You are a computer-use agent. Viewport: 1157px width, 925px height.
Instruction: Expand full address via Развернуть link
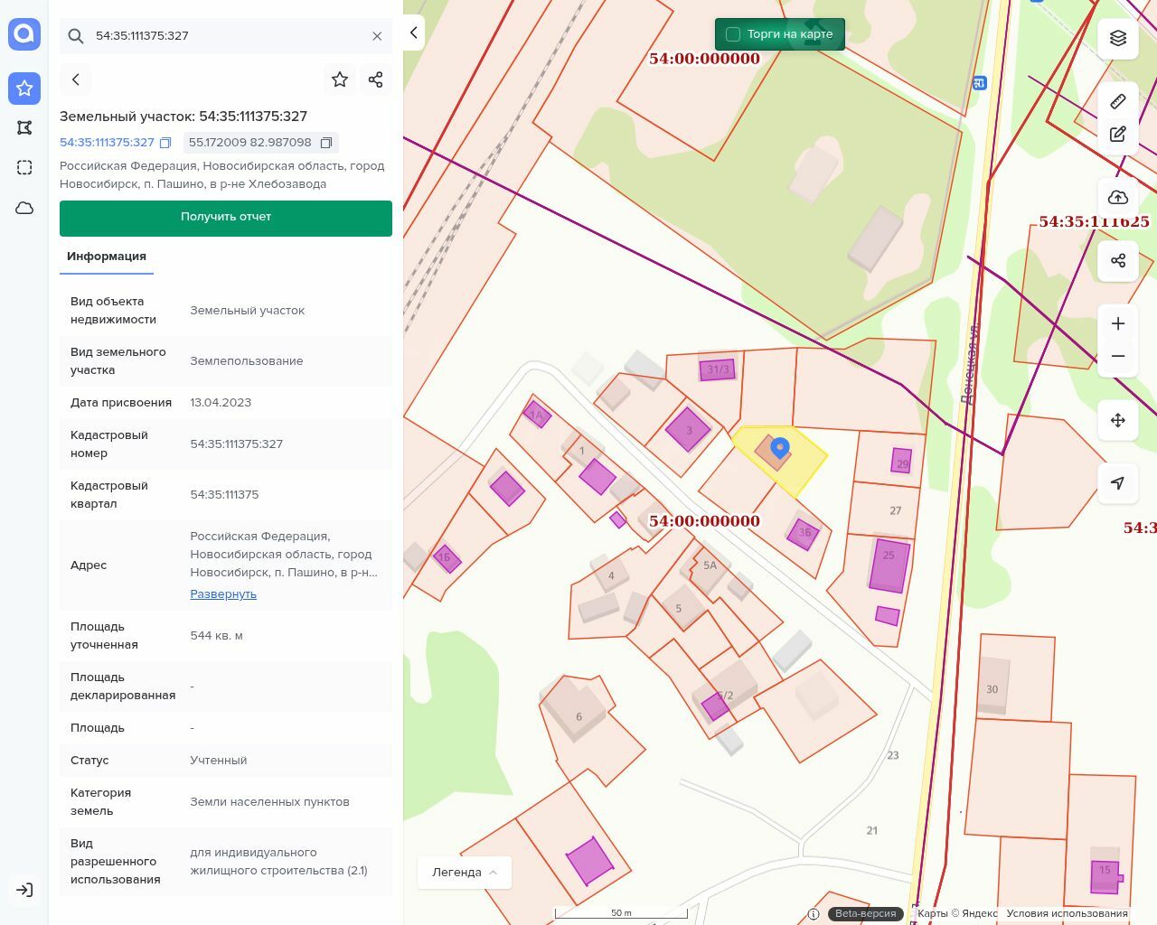223,594
